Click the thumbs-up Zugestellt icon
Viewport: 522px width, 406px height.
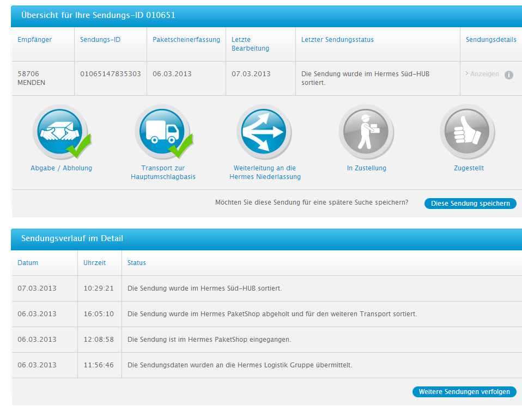pyautogui.click(x=468, y=132)
